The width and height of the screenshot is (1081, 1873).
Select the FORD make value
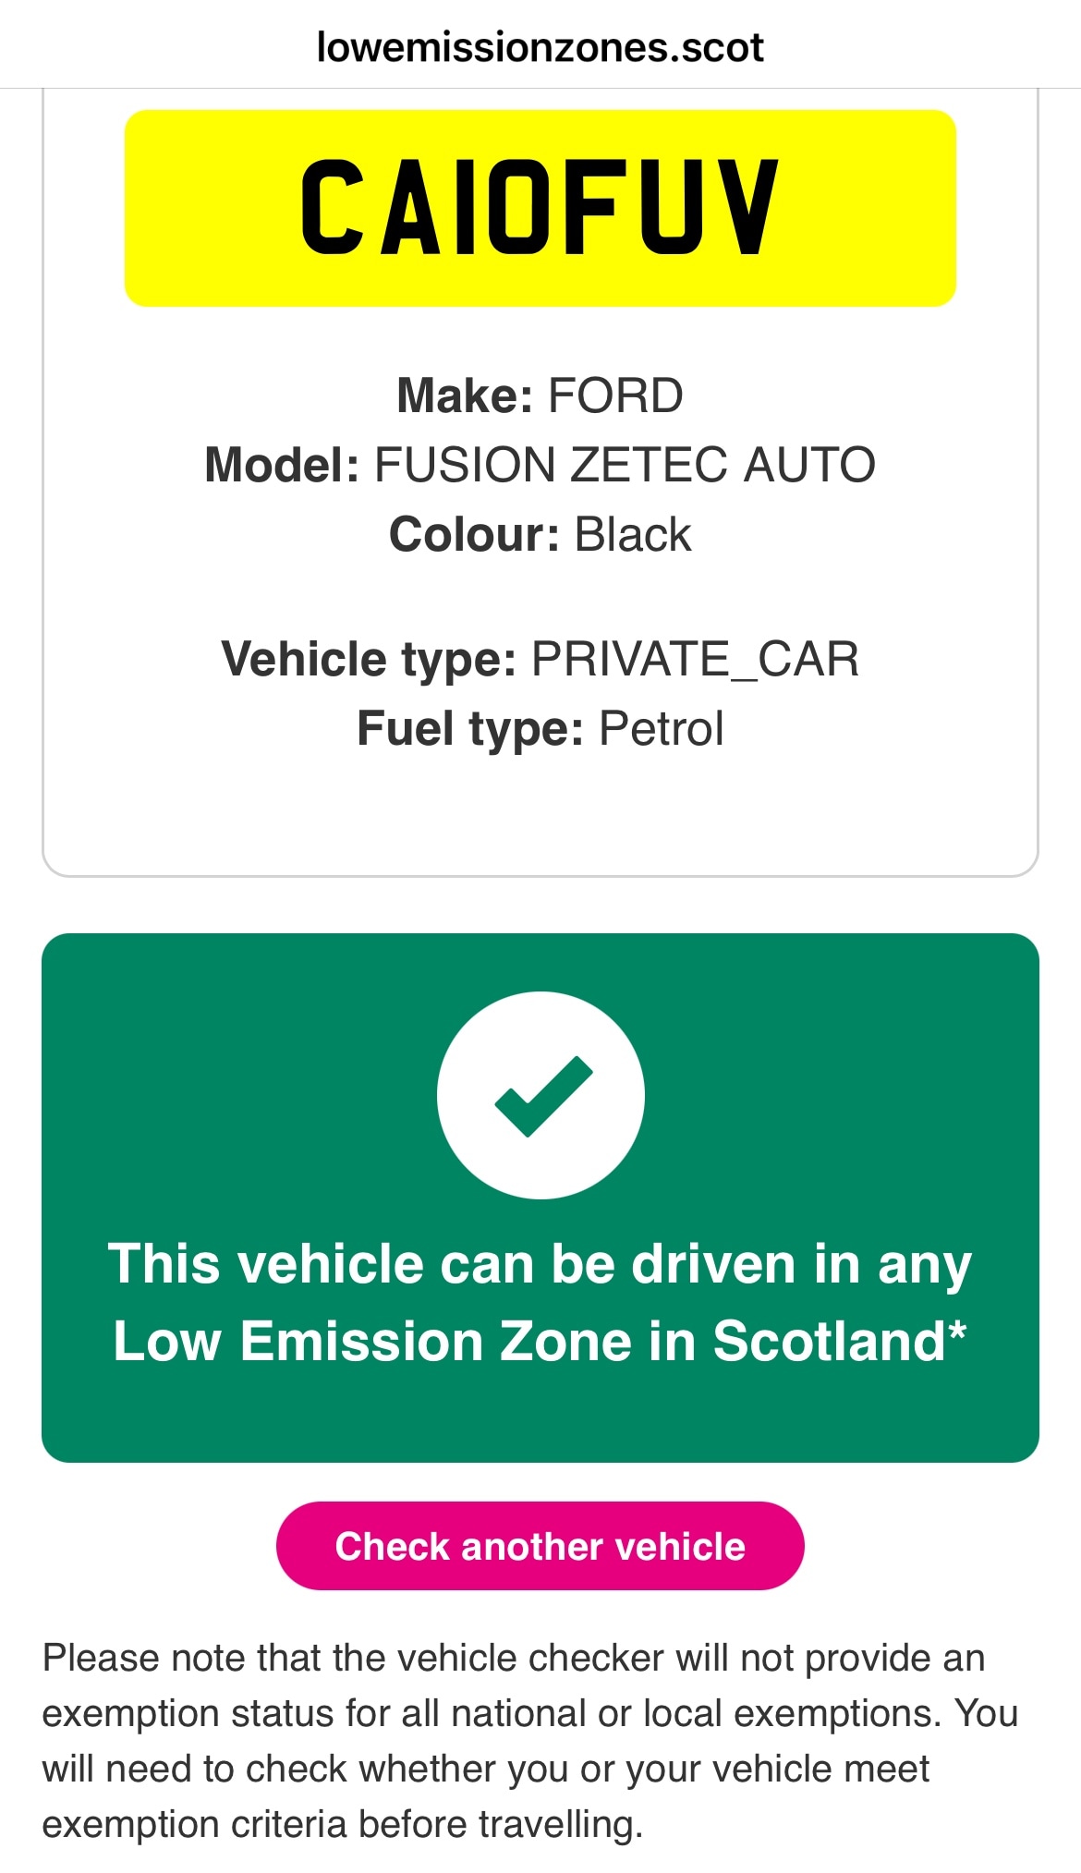(x=615, y=395)
